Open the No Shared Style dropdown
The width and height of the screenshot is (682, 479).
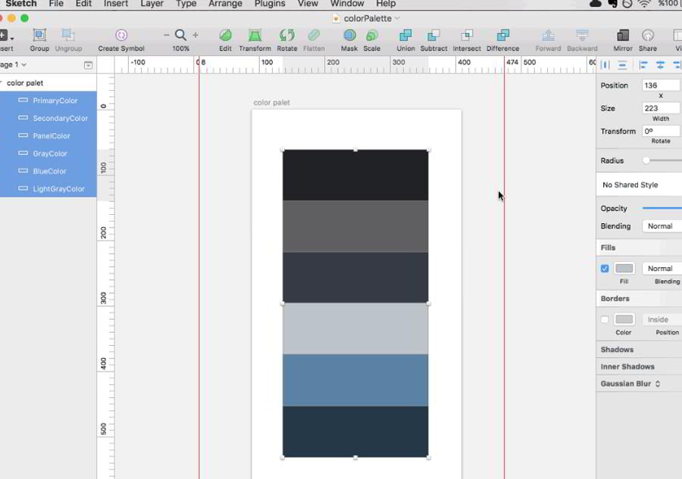tap(640, 185)
